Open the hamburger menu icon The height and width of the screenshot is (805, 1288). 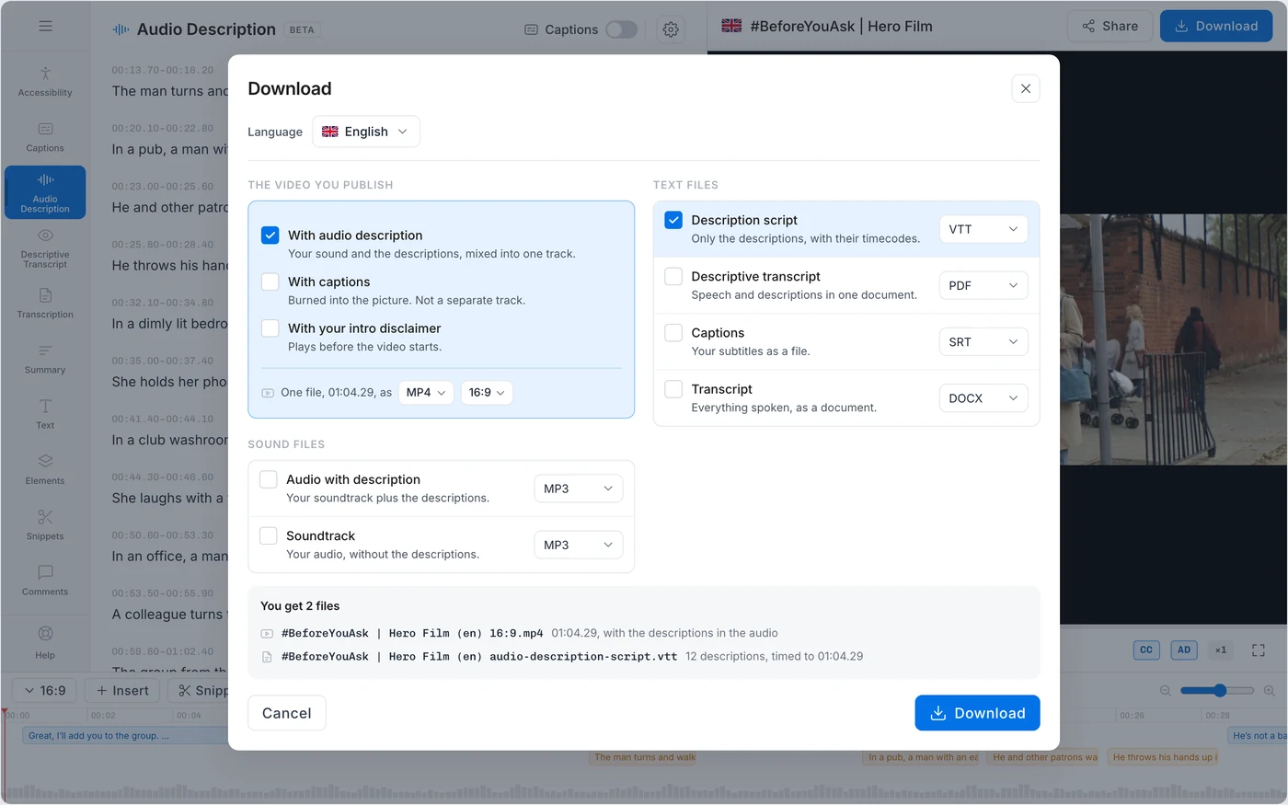pos(45,26)
